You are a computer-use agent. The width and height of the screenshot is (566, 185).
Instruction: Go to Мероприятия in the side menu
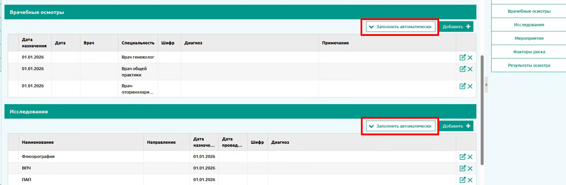pos(529,38)
